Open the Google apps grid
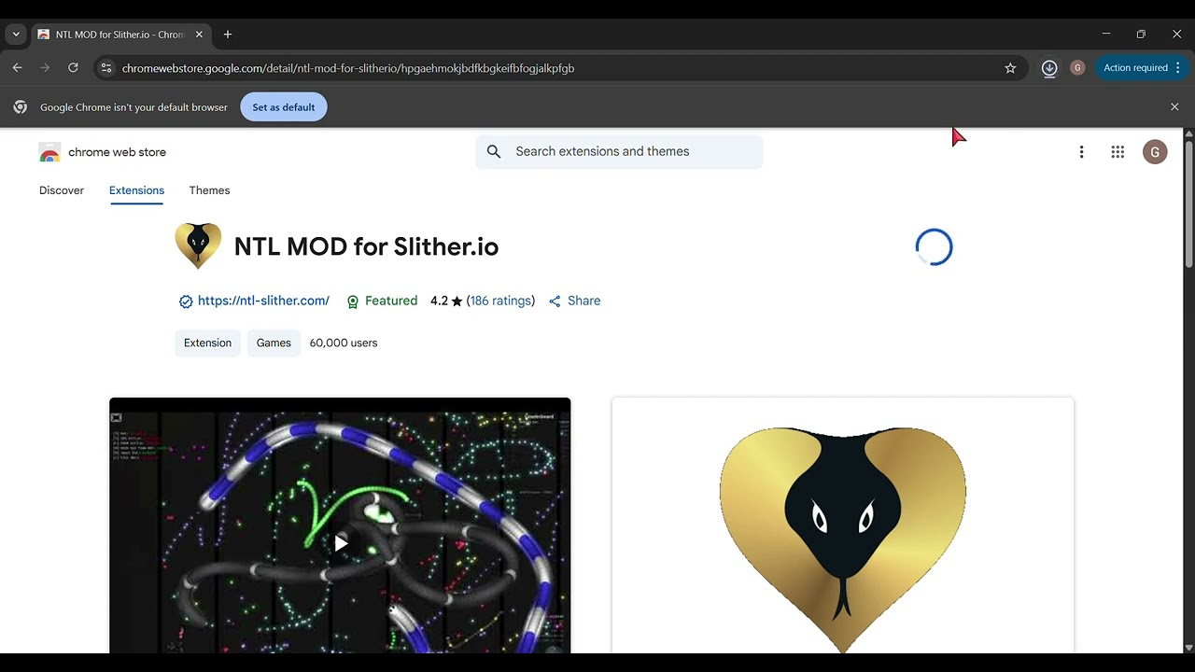Viewport: 1195px width, 672px height. [1118, 152]
